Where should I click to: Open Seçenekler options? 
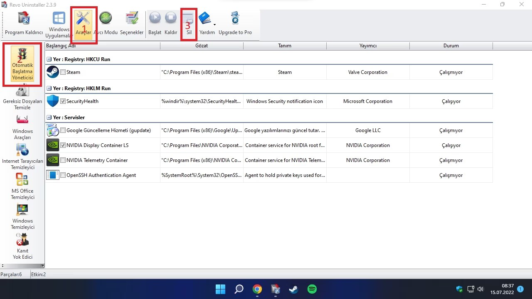click(132, 24)
